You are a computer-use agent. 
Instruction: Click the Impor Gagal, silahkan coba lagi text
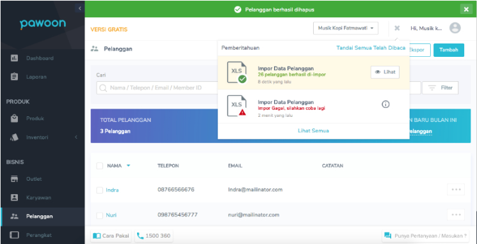[291, 109]
